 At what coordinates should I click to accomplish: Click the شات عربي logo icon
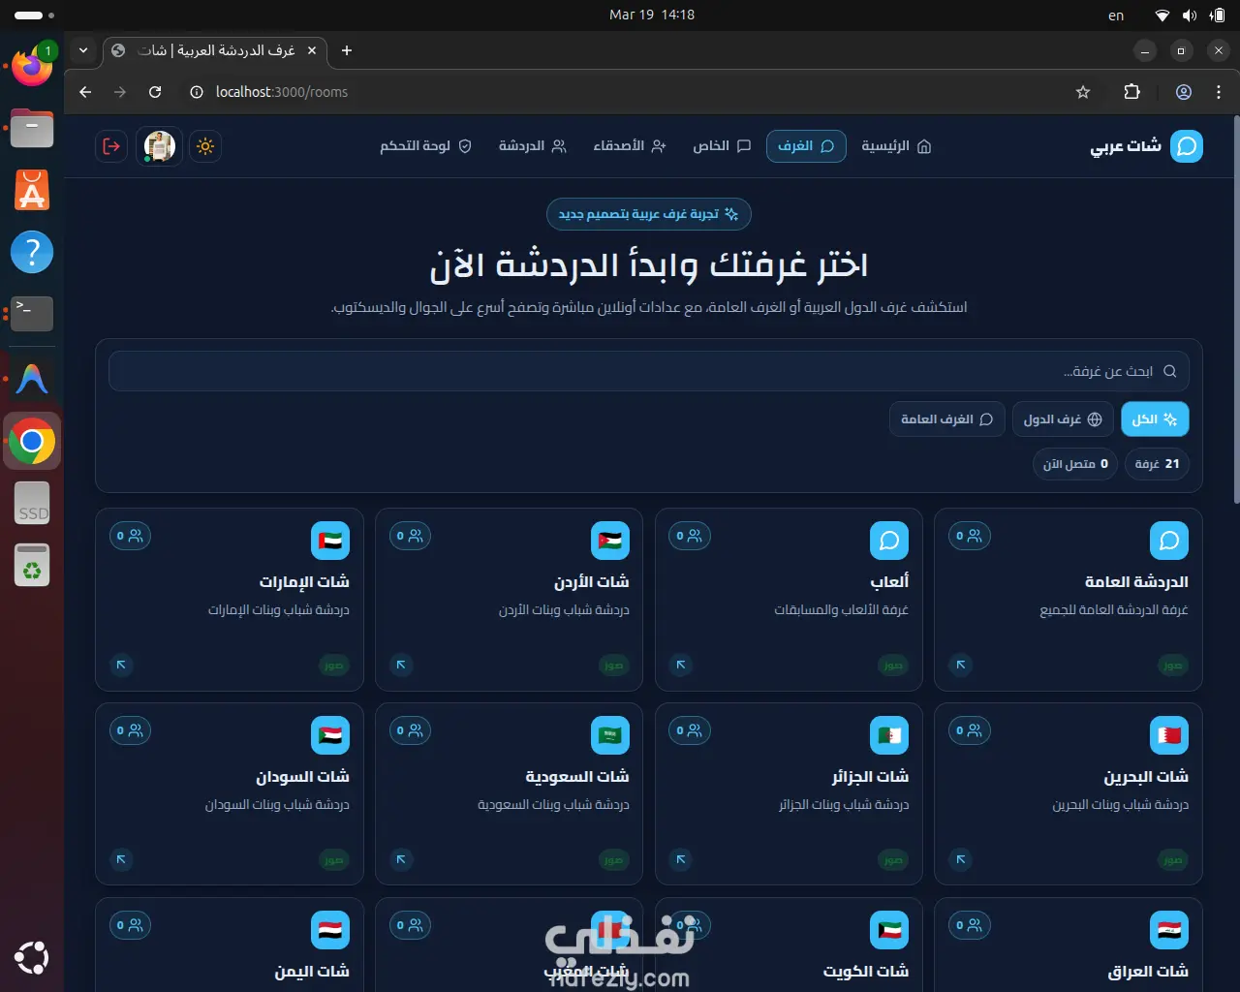coord(1187,146)
